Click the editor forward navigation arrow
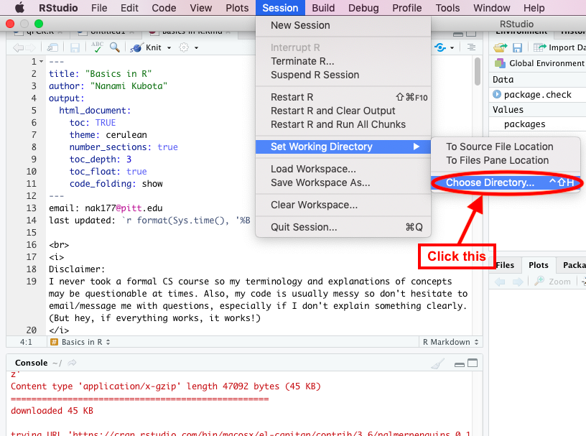 coord(31,47)
